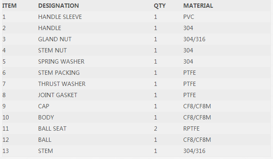This screenshot has width=273, height=159.
Task: Select the HANDLE SLEEVE cell
Action: click(x=60, y=17)
